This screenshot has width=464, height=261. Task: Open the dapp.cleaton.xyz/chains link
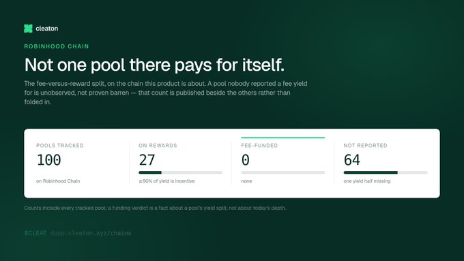tap(91, 233)
